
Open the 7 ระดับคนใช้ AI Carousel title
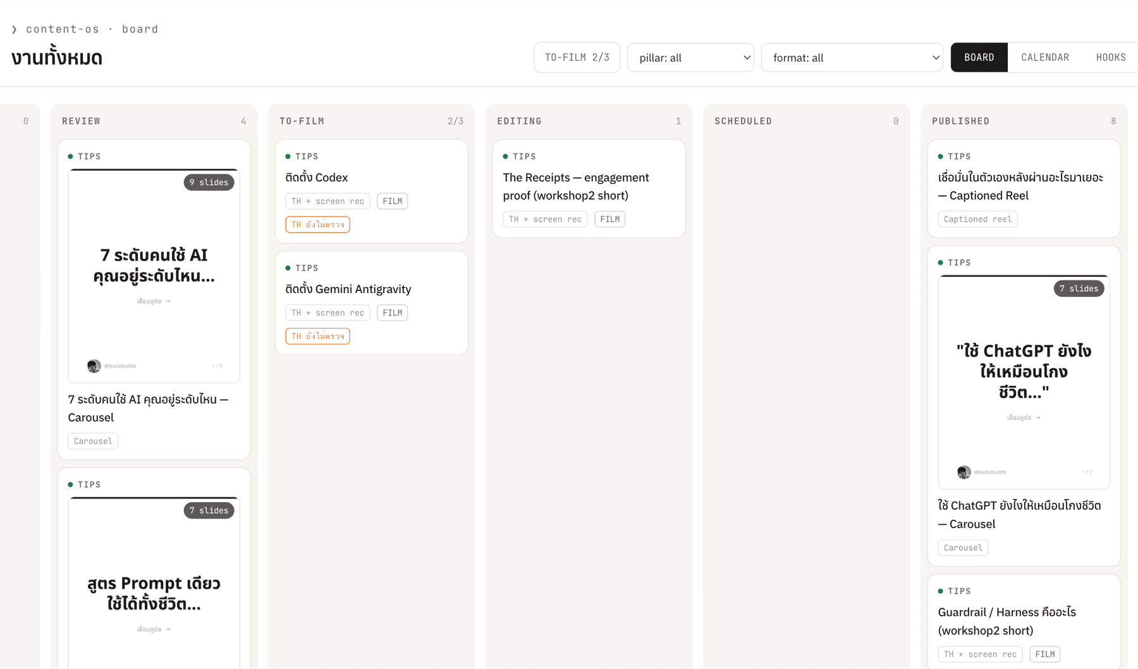pyautogui.click(x=149, y=408)
